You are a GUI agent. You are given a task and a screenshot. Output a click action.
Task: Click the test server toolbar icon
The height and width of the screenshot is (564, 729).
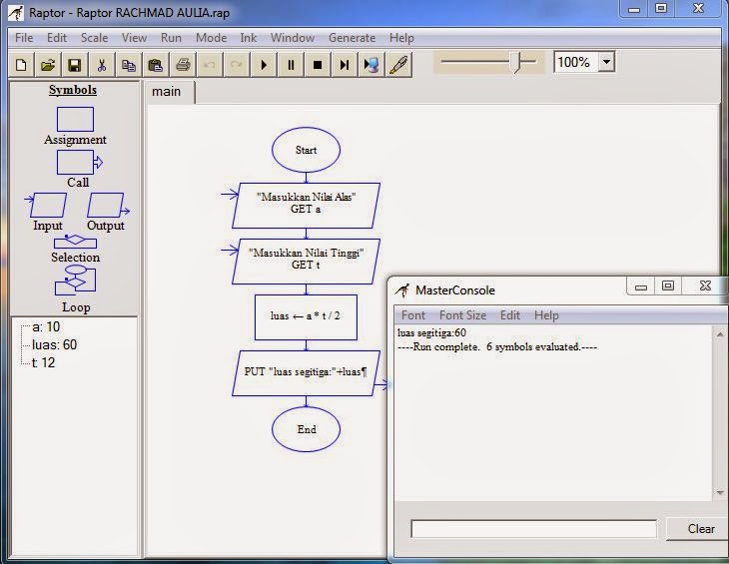(x=371, y=65)
